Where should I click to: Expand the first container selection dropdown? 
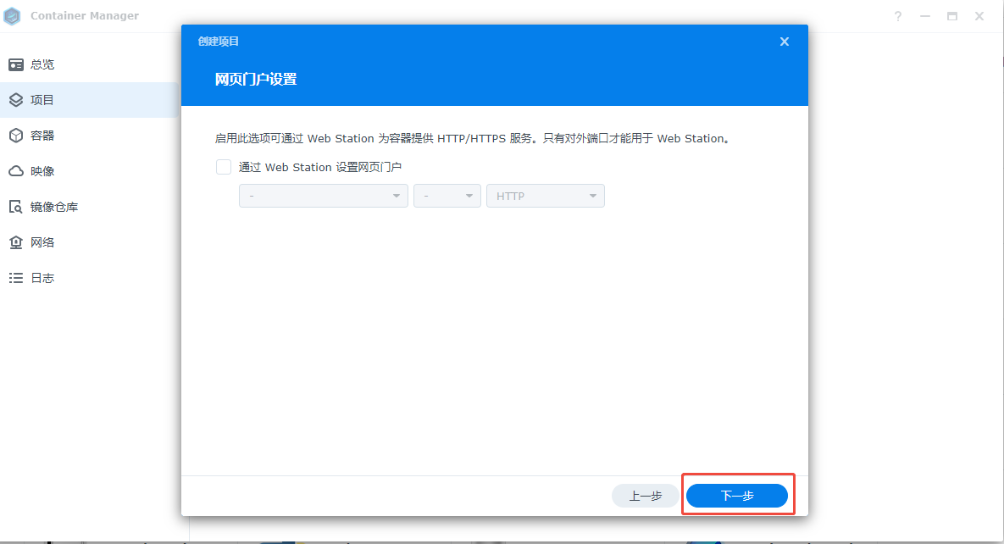click(324, 196)
